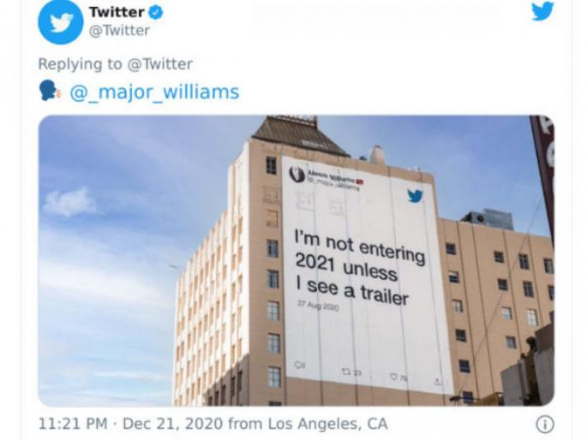
Task: Click the Twitter bird logo at top right
Action: click(542, 12)
